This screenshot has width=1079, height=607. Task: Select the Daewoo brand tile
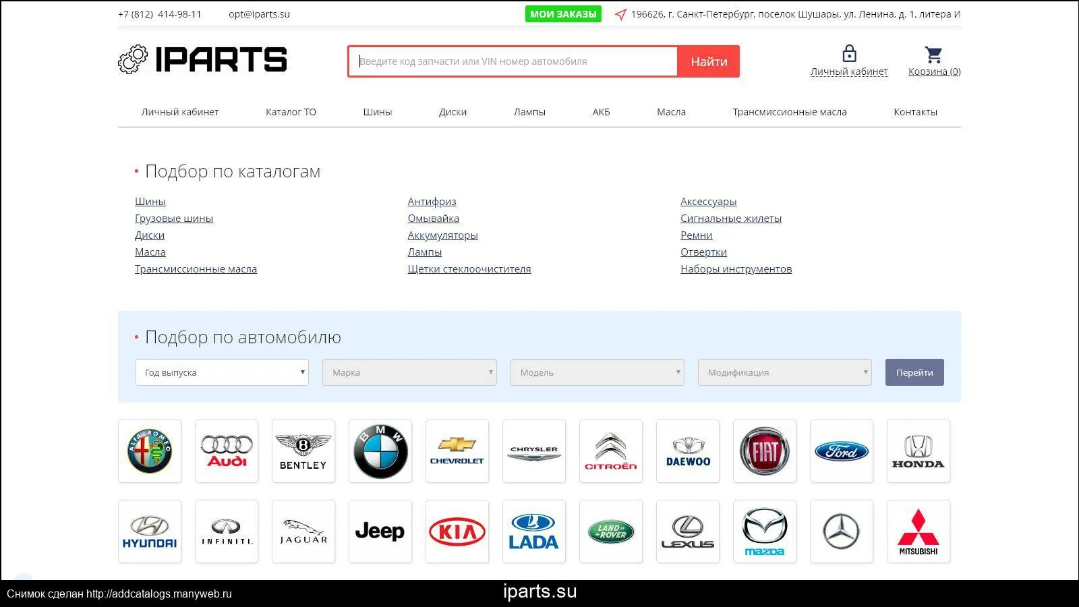click(688, 451)
